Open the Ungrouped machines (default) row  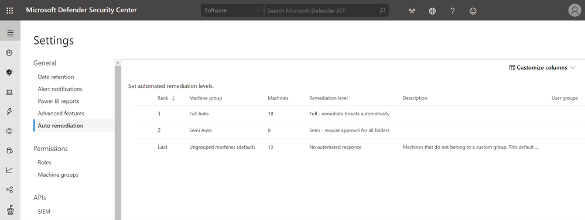360,147
